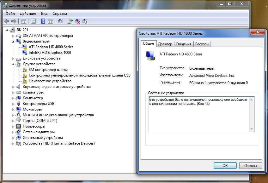268x183 pixels.
Task: Expand Дисковые устройства
Action: point(13,59)
